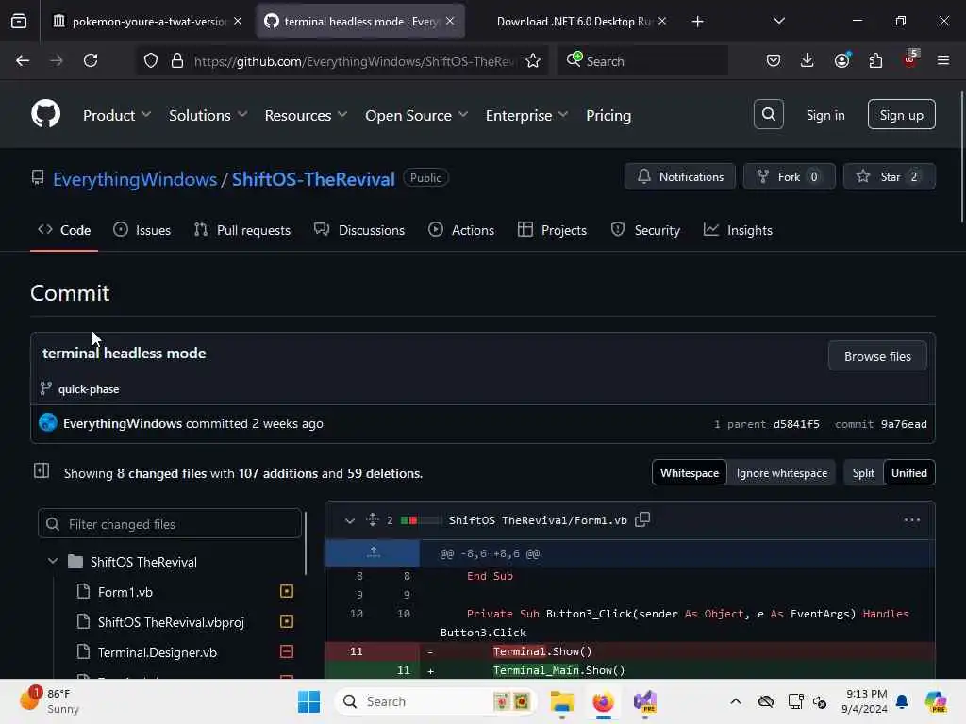Open the Form1.vb diff options menu
The image size is (966, 724).
[x=912, y=520]
